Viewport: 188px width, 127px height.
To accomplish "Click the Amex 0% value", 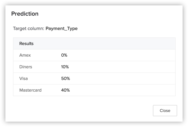I will tap(64, 55).
